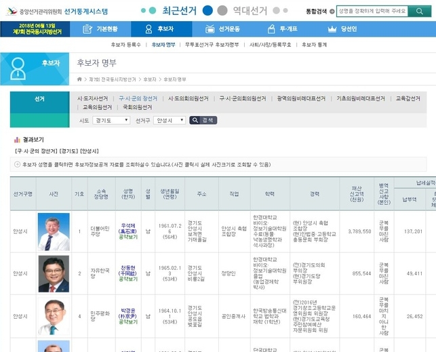
Task: Click the 선거운동 icon in navigation bar
Action: (x=209, y=29)
